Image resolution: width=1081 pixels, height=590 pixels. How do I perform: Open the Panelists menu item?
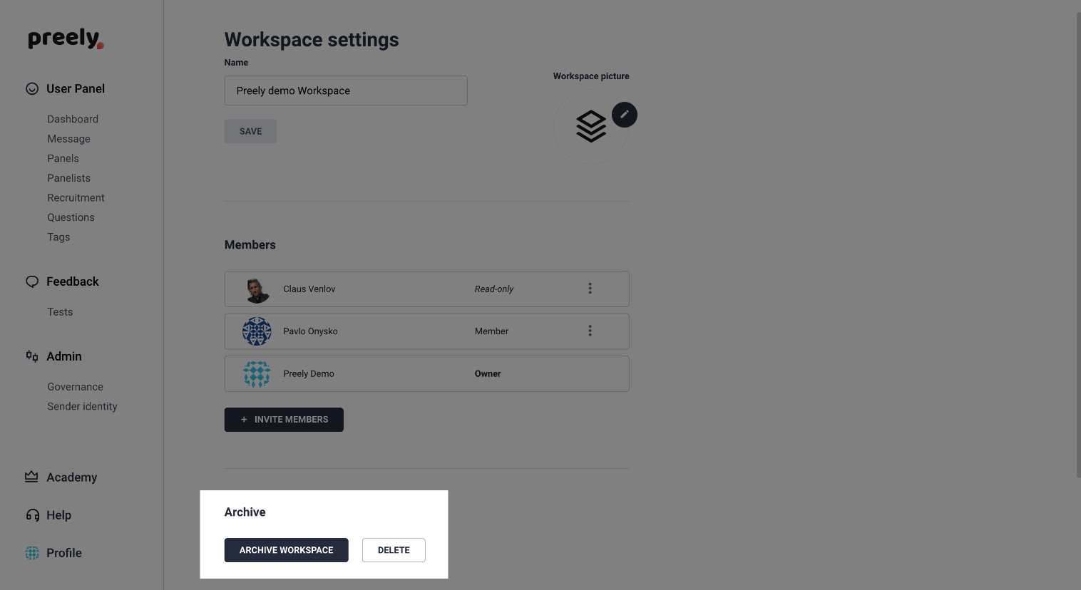69,178
